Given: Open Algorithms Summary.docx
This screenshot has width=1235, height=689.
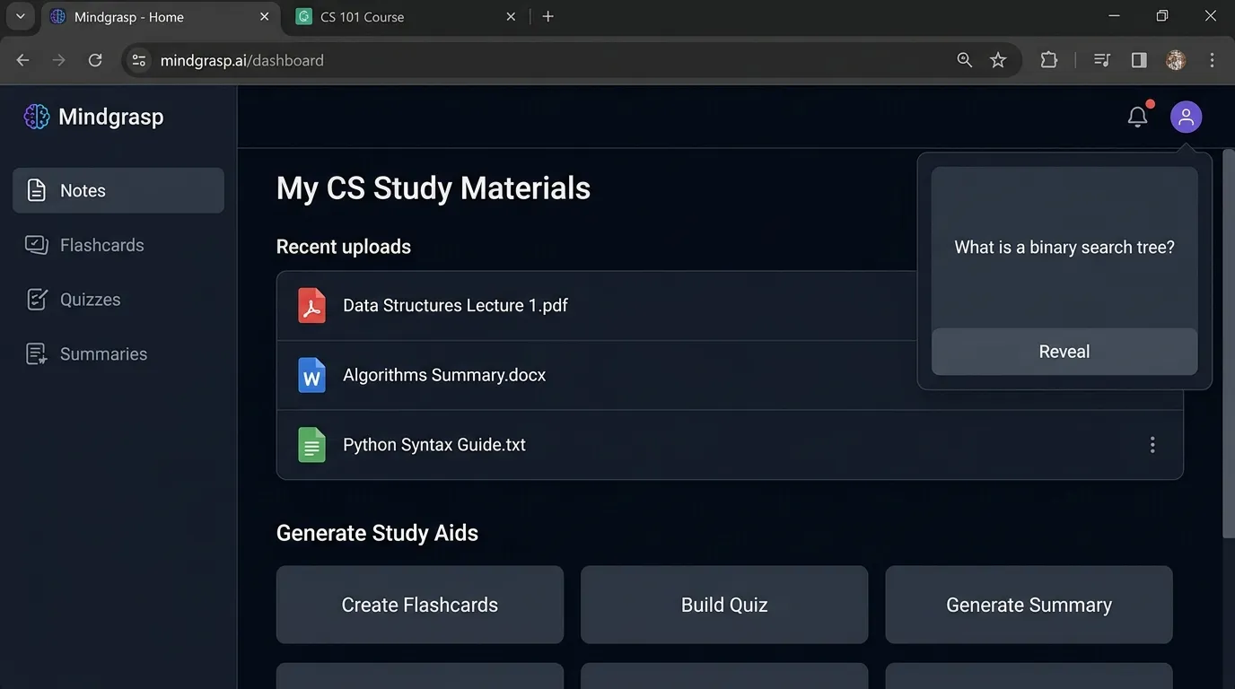Looking at the screenshot, I should point(444,375).
